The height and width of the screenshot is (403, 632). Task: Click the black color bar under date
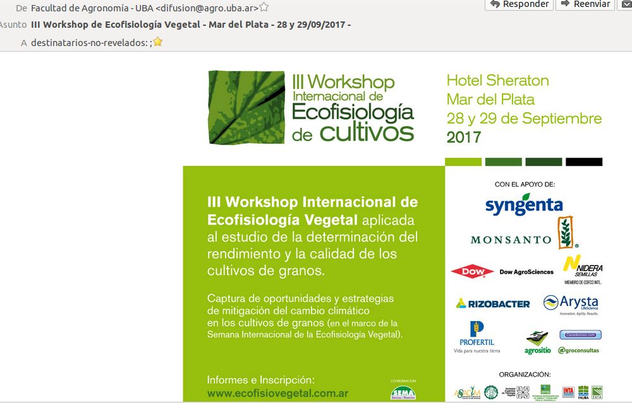coord(583,162)
